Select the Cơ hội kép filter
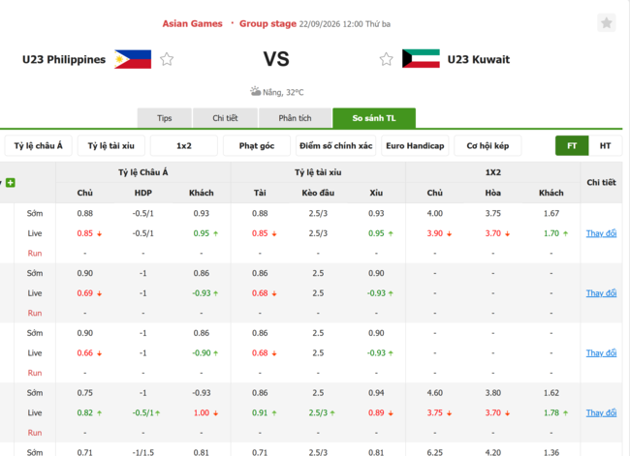This screenshot has width=630, height=456. point(488,146)
